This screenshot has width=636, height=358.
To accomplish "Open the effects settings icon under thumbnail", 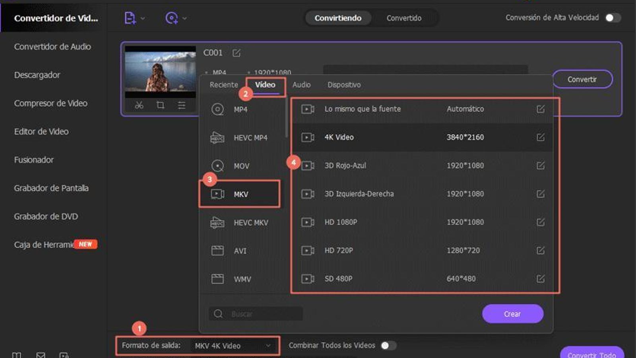I will click(182, 105).
